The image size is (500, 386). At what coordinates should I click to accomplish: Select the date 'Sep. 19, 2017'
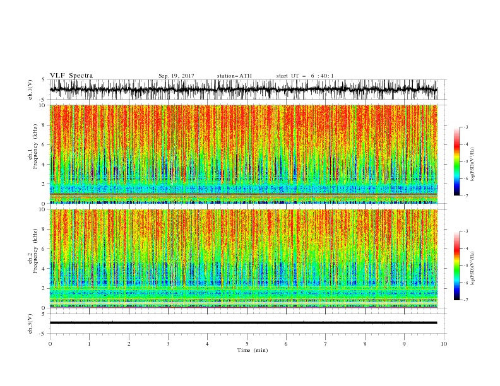click(176, 76)
